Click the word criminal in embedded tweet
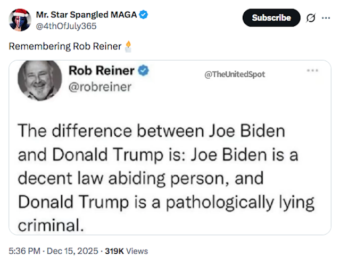The image size is (340, 266). [x=50, y=225]
